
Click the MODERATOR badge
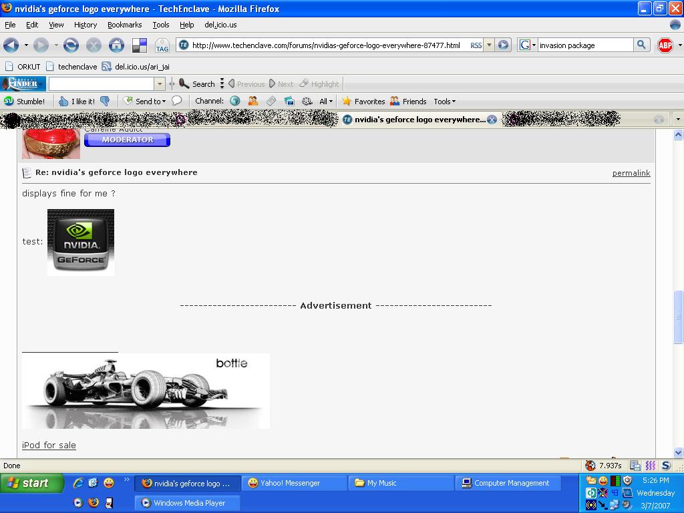point(127,140)
